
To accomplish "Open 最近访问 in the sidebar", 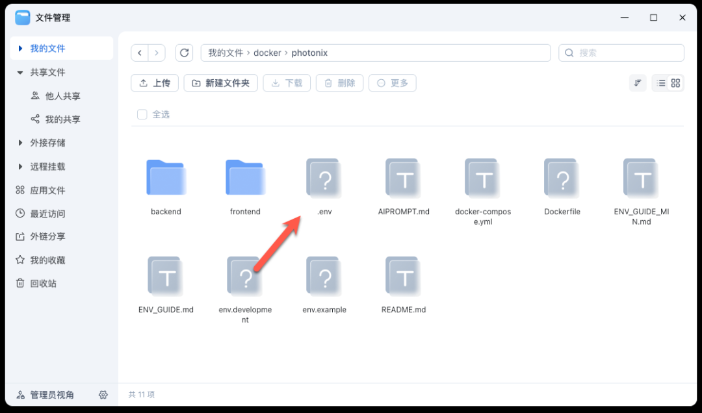I will [47, 214].
